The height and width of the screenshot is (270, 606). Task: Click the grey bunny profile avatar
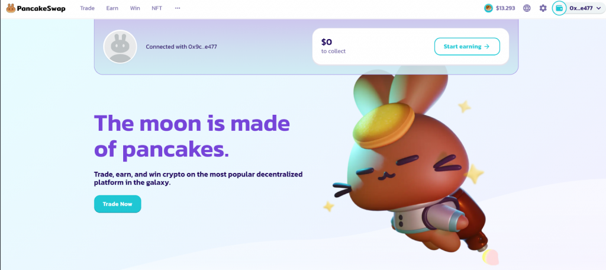tap(120, 47)
